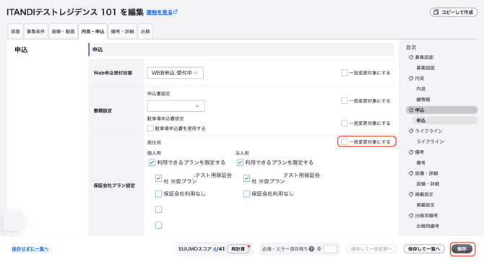Uncheck テスト用保証会社 plan under 法人用
Viewport: 484px width, 262px height.
coord(246,178)
